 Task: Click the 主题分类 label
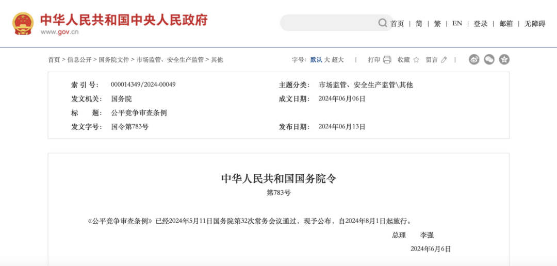pyautogui.click(x=294, y=85)
